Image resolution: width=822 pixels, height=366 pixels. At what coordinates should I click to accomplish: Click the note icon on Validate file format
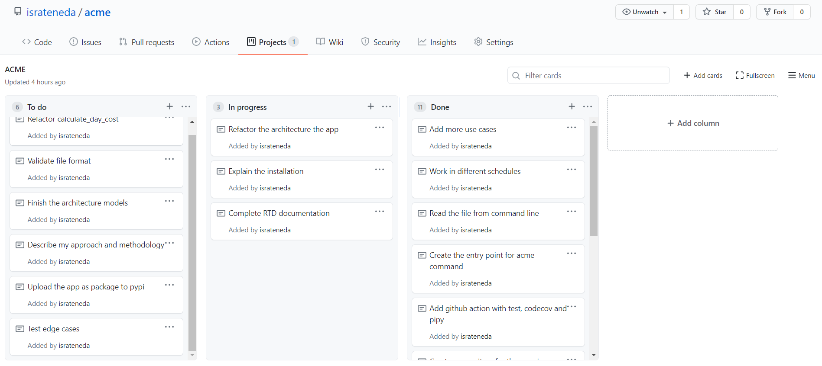[20, 161]
